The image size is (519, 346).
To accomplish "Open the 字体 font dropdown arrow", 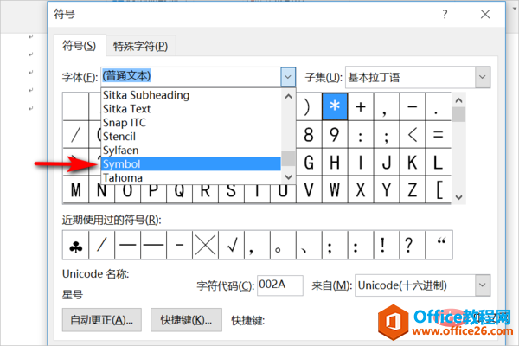I will coord(288,76).
